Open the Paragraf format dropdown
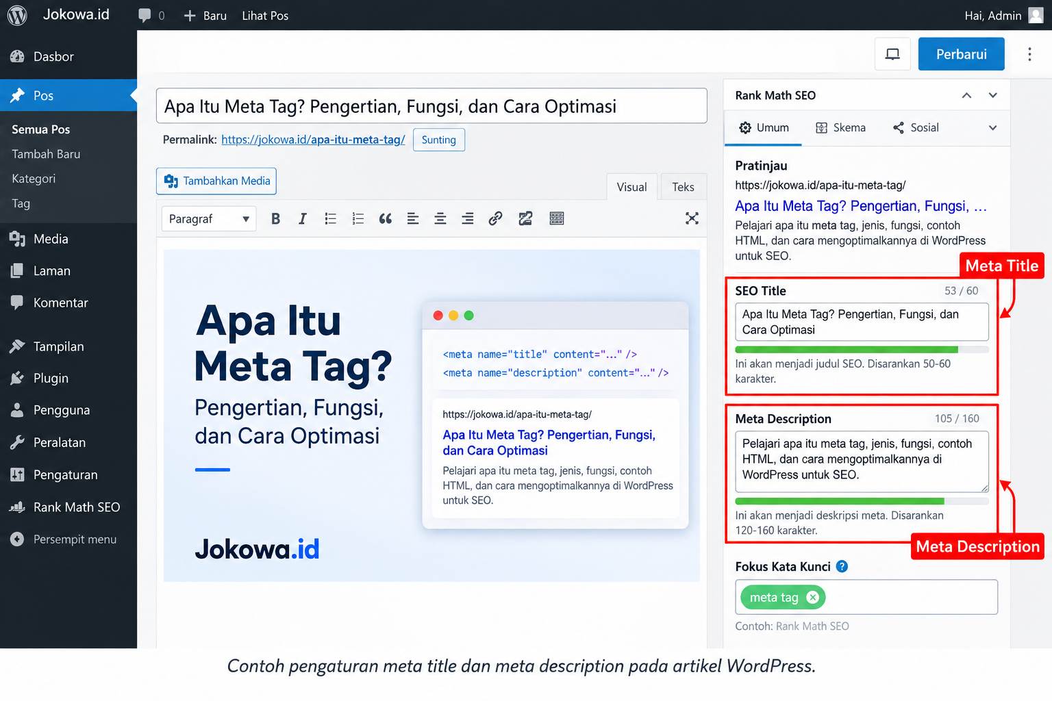The image size is (1052, 701). [x=209, y=218]
